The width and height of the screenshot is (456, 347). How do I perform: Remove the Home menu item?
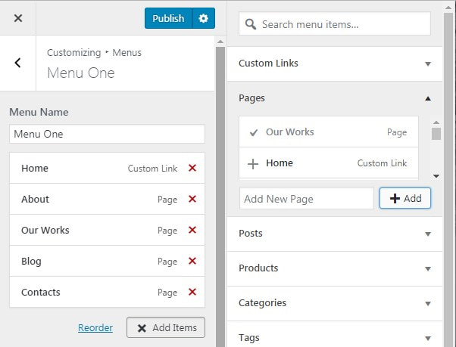point(192,168)
